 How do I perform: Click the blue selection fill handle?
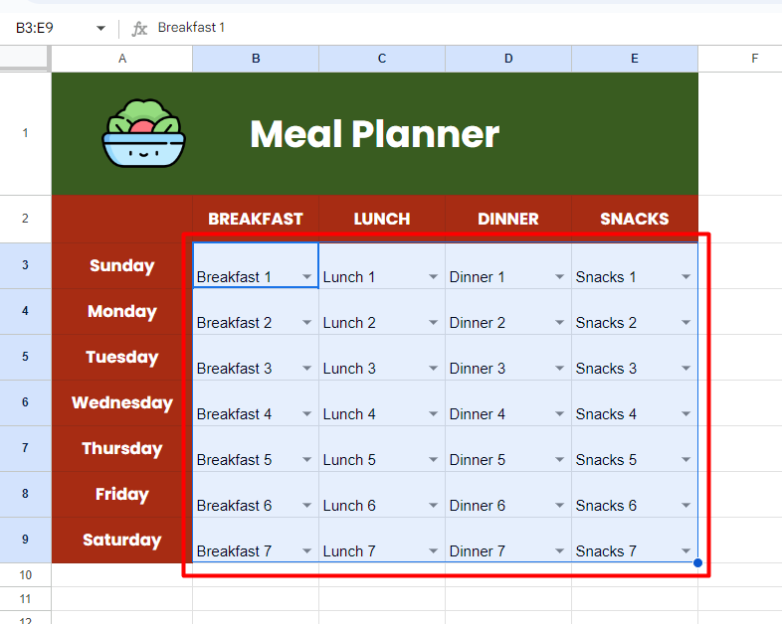coord(697,562)
